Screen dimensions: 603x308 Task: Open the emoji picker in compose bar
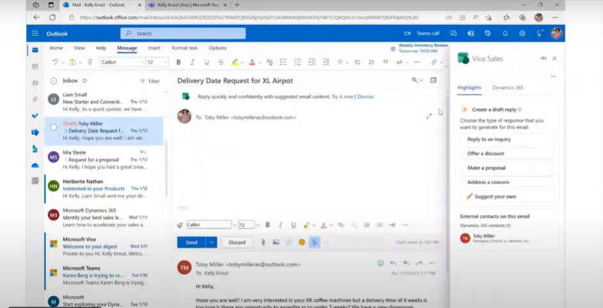[302, 242]
